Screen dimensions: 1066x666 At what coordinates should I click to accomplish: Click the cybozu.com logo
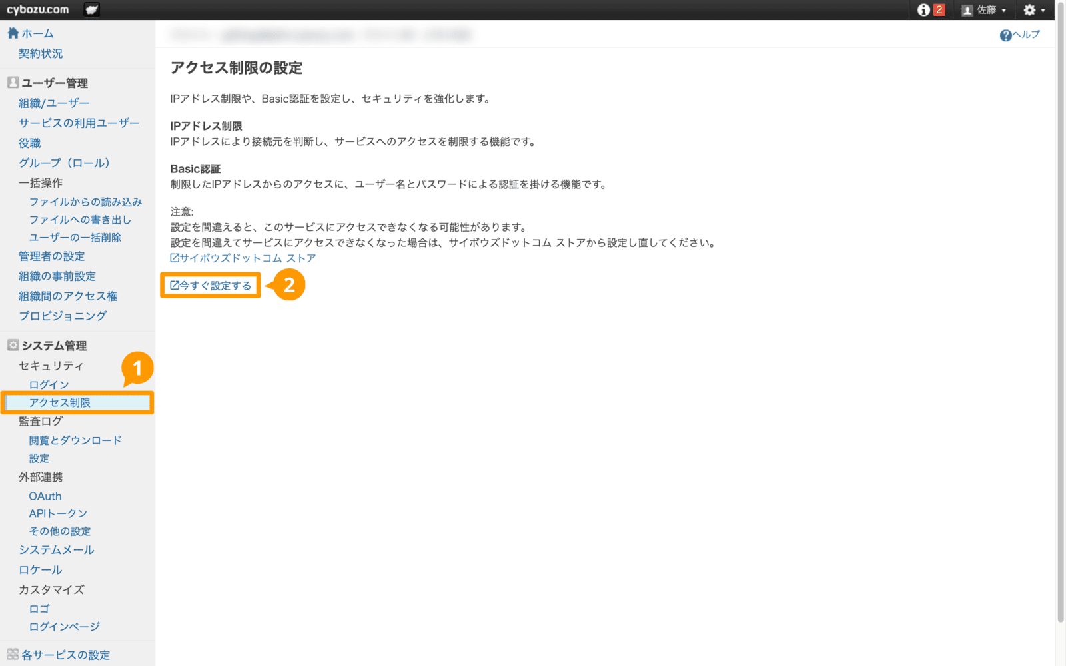pyautogui.click(x=38, y=9)
